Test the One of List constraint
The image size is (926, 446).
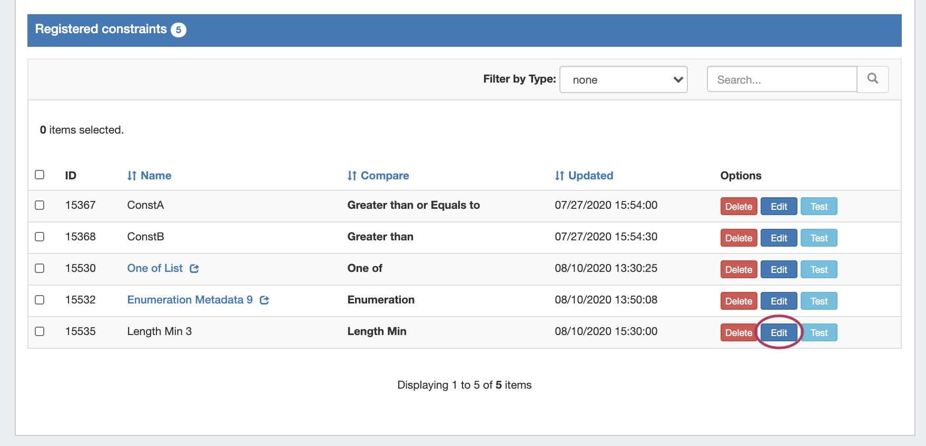819,269
